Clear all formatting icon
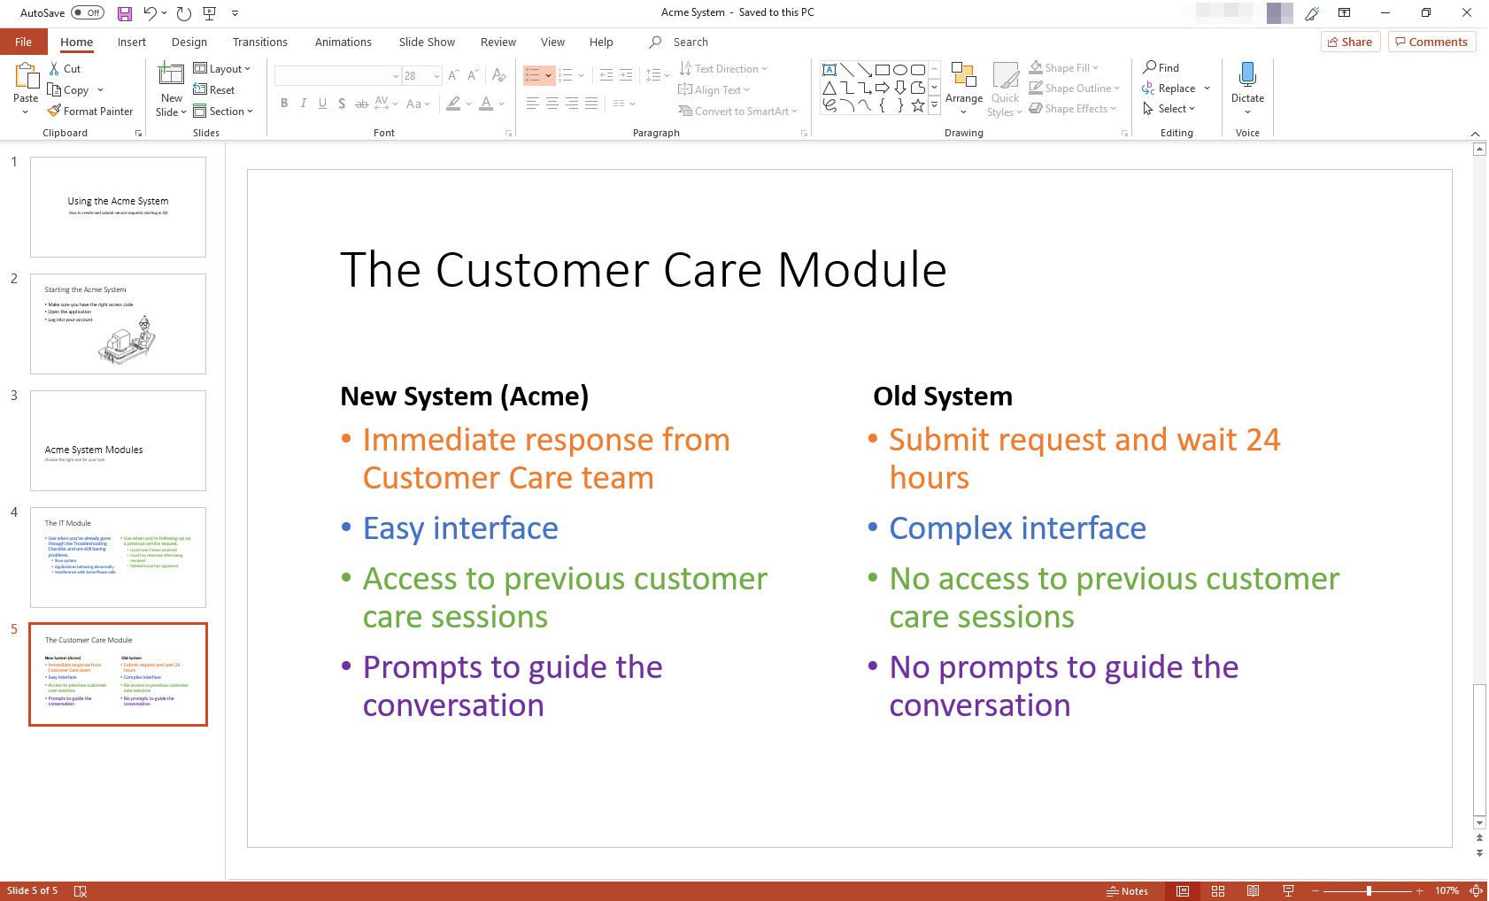1489x901 pixels. (499, 75)
